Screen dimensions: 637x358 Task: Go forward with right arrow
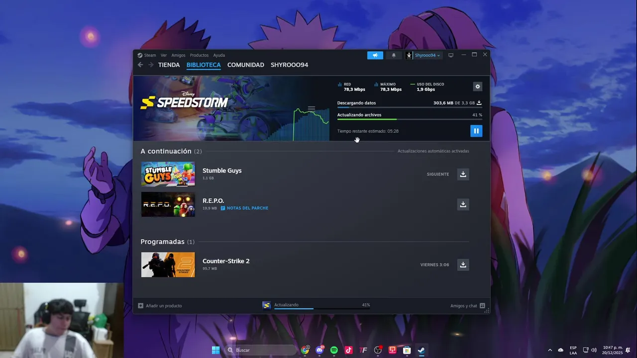pyautogui.click(x=151, y=65)
